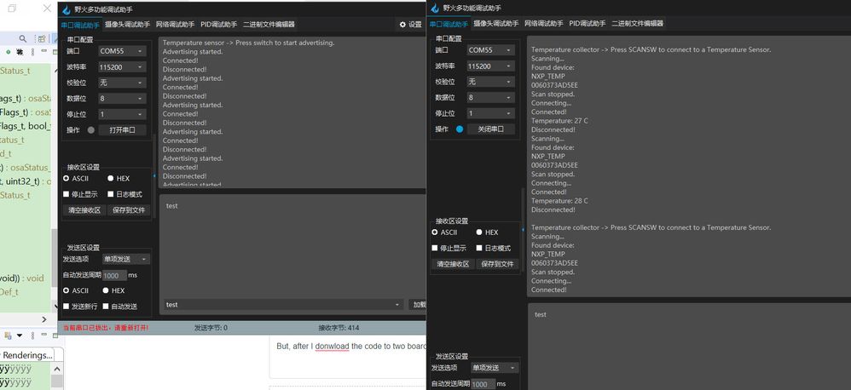Click the IDE search magnifier icon

23,38
